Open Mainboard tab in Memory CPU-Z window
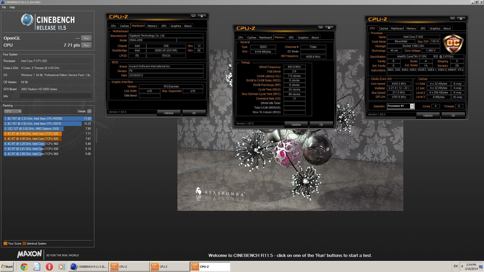 click(266, 38)
